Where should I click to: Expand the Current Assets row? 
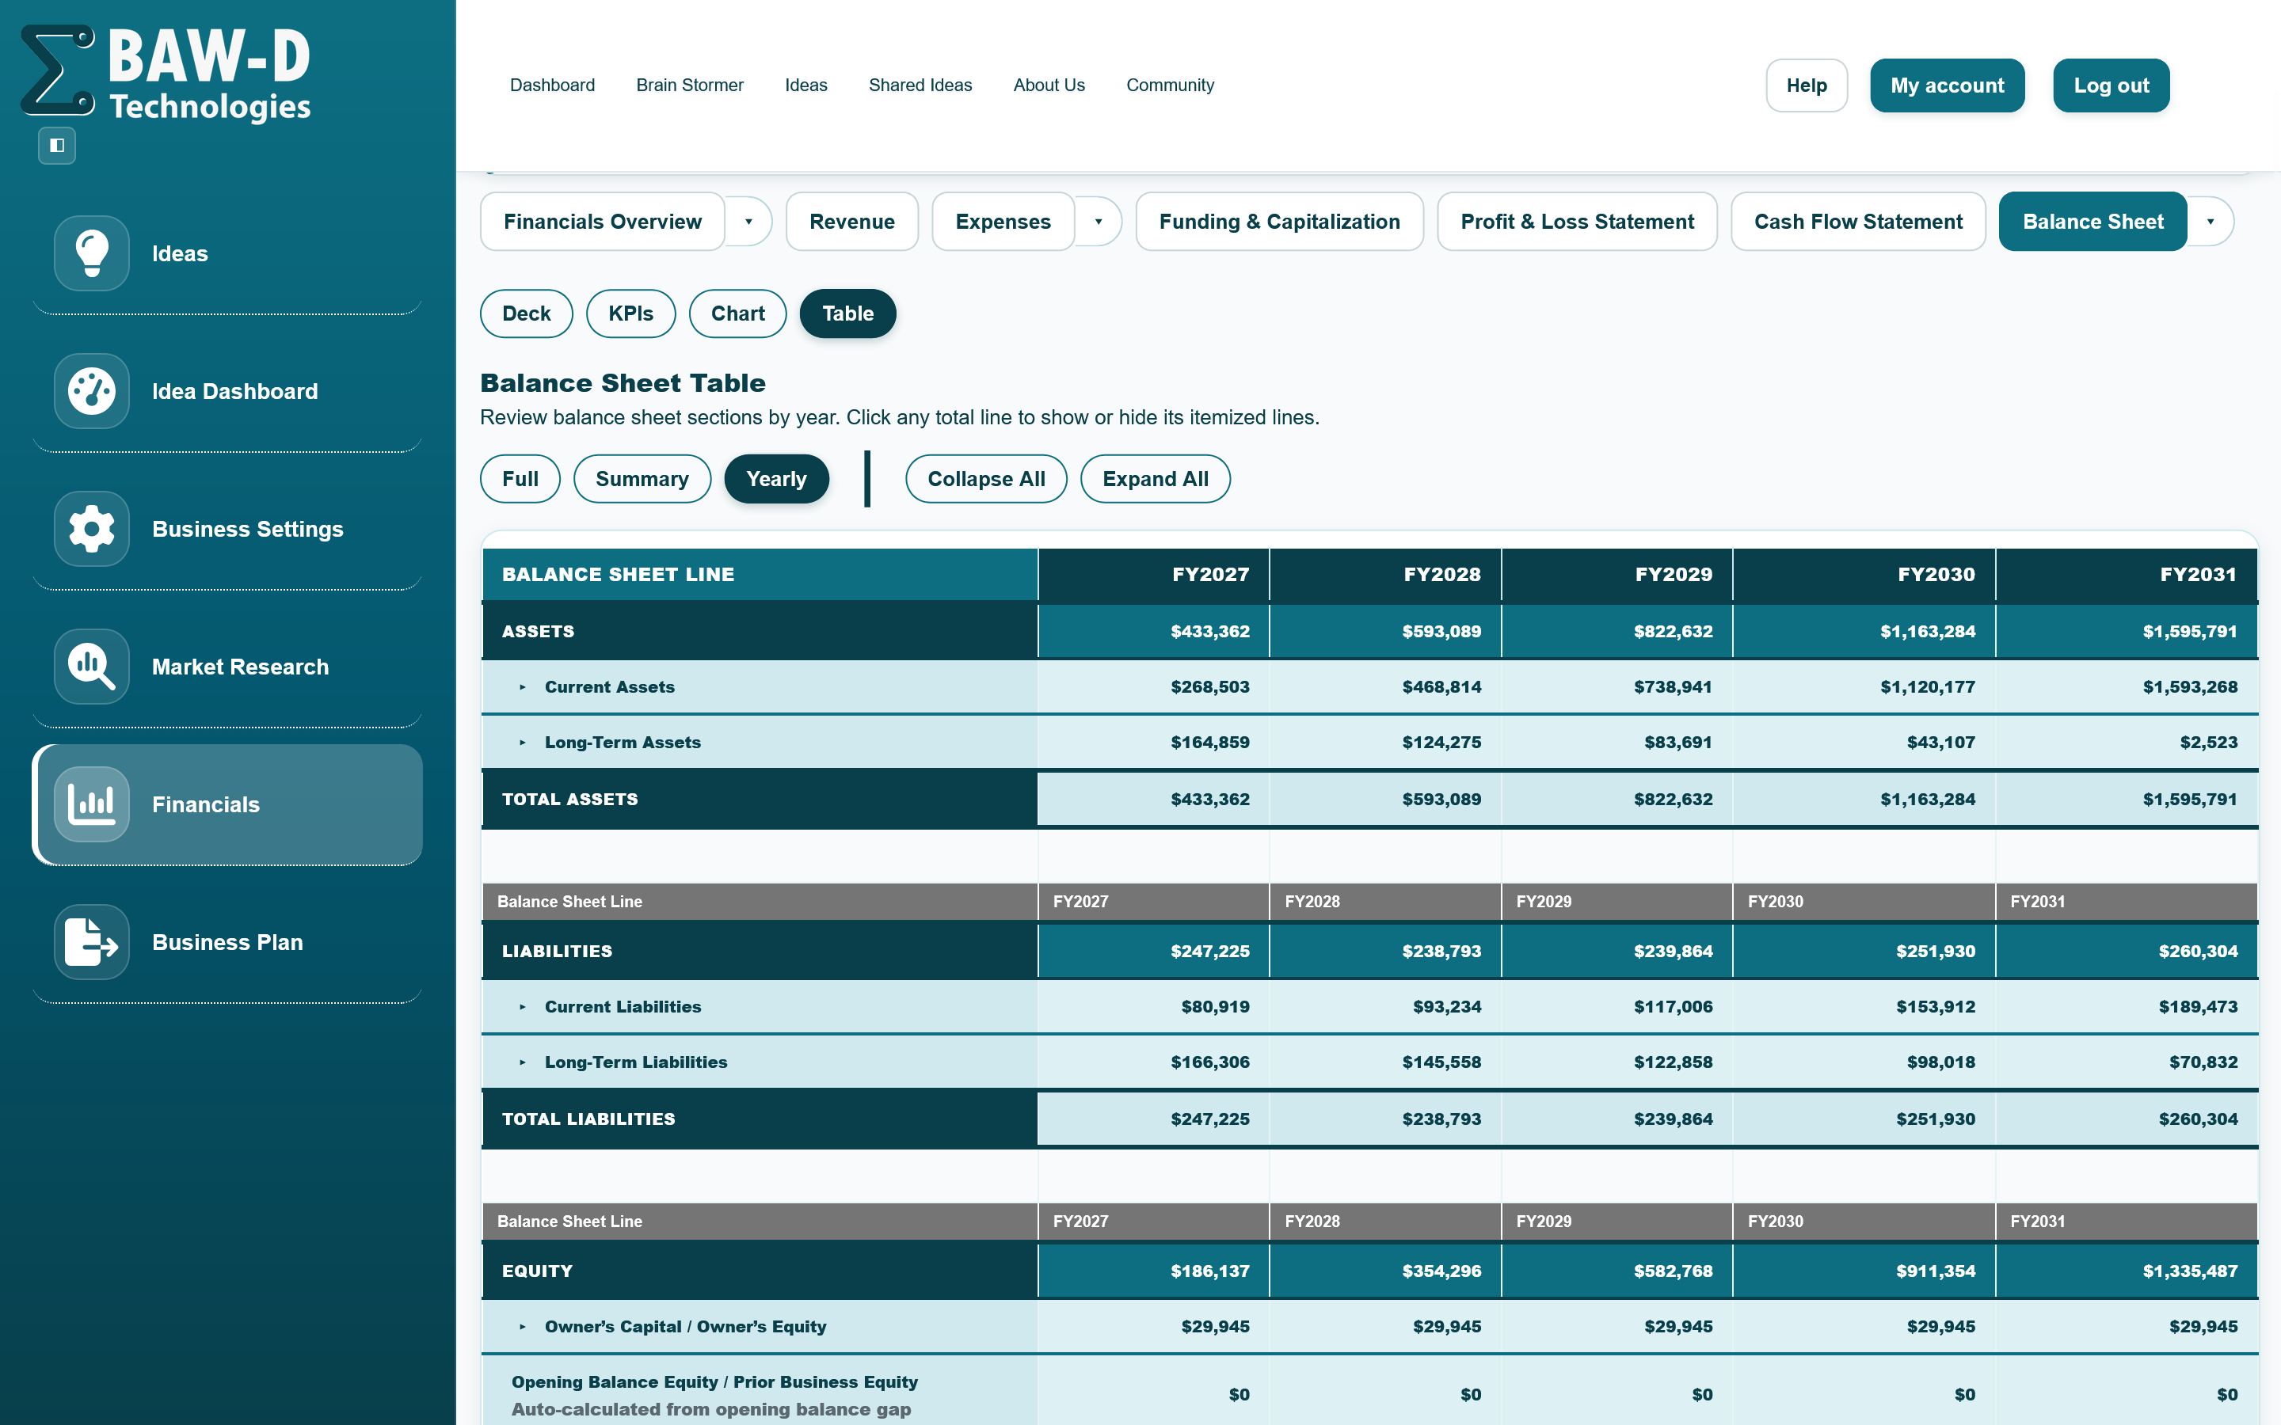pyautogui.click(x=522, y=687)
